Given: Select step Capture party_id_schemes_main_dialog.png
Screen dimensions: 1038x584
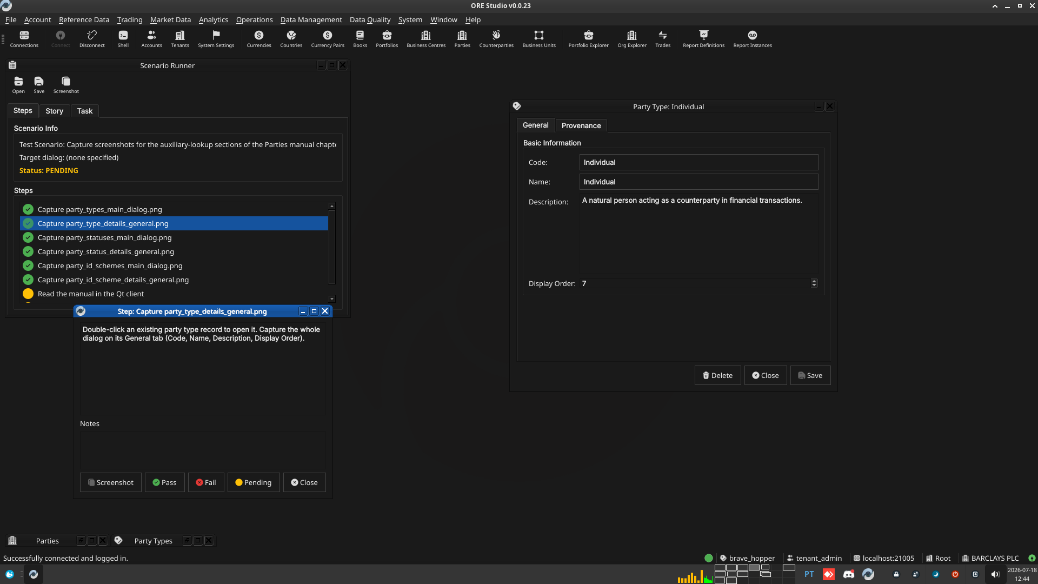Looking at the screenshot, I should point(174,266).
